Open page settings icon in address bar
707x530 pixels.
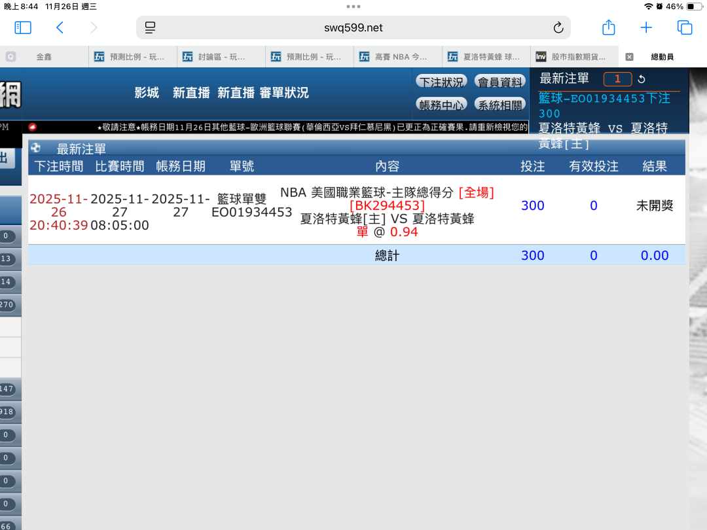[x=150, y=27]
